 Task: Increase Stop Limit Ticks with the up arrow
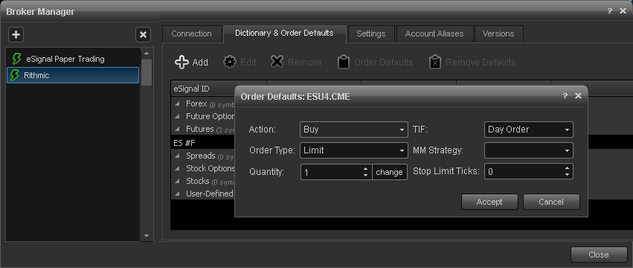point(568,168)
